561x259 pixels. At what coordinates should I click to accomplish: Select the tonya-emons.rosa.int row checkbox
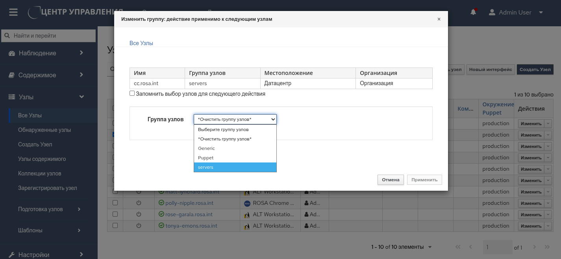tap(115, 226)
